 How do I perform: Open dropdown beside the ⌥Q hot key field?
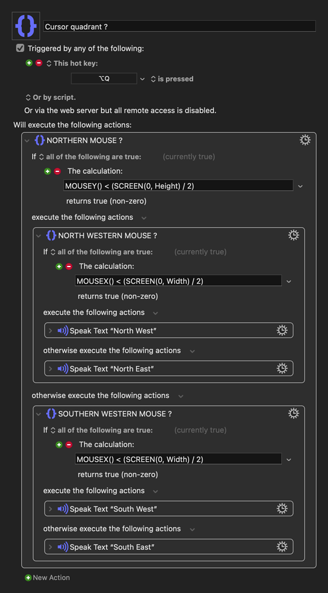pos(142,79)
